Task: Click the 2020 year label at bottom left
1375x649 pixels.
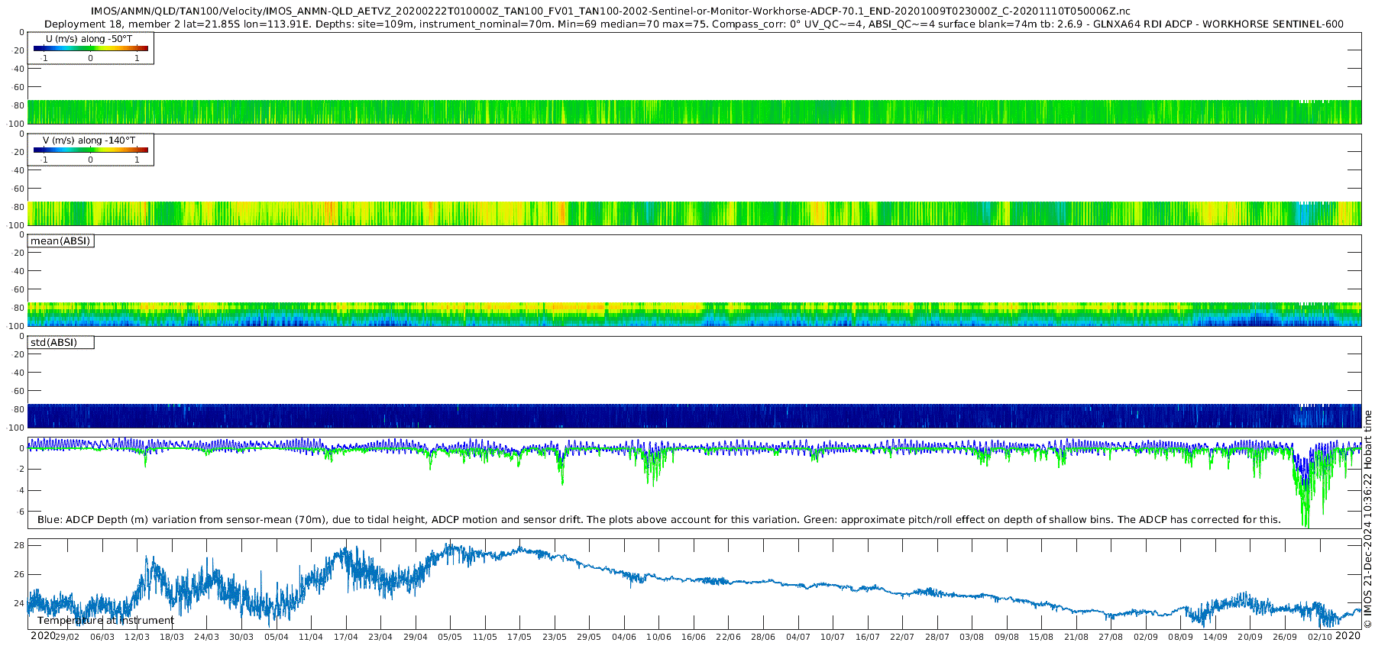Action: [42, 636]
